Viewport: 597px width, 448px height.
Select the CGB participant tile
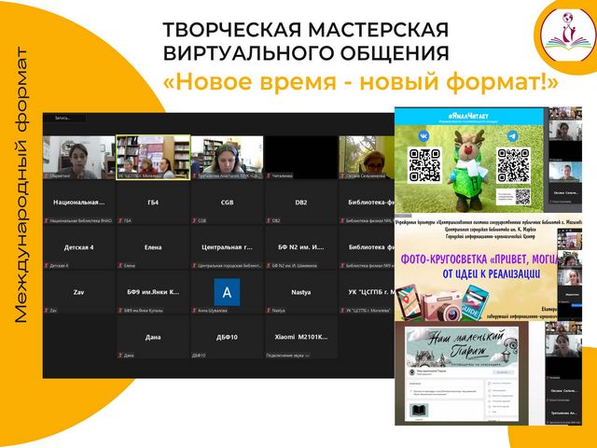[x=227, y=203]
